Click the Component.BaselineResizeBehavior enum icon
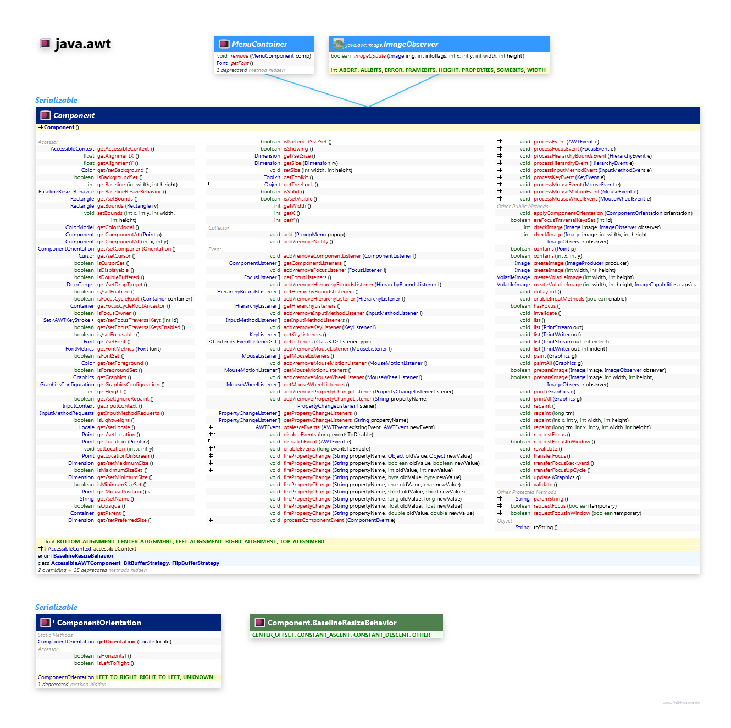The width and height of the screenshot is (731, 728). coord(260,623)
